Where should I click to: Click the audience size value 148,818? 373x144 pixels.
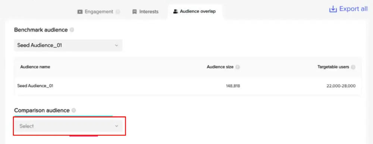pos(233,86)
